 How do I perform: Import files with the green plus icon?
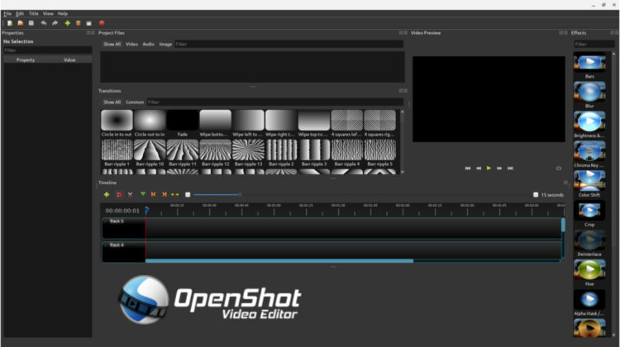(67, 23)
